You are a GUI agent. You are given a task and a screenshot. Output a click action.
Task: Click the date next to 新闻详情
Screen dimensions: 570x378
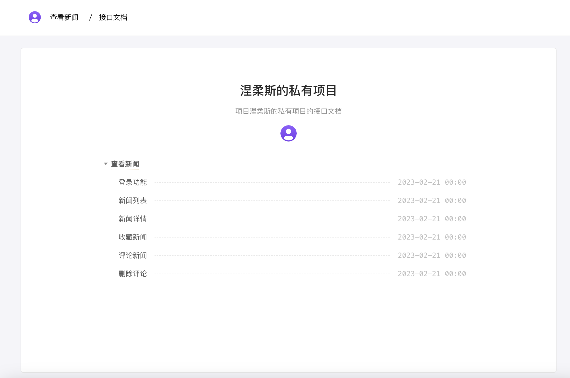point(432,219)
